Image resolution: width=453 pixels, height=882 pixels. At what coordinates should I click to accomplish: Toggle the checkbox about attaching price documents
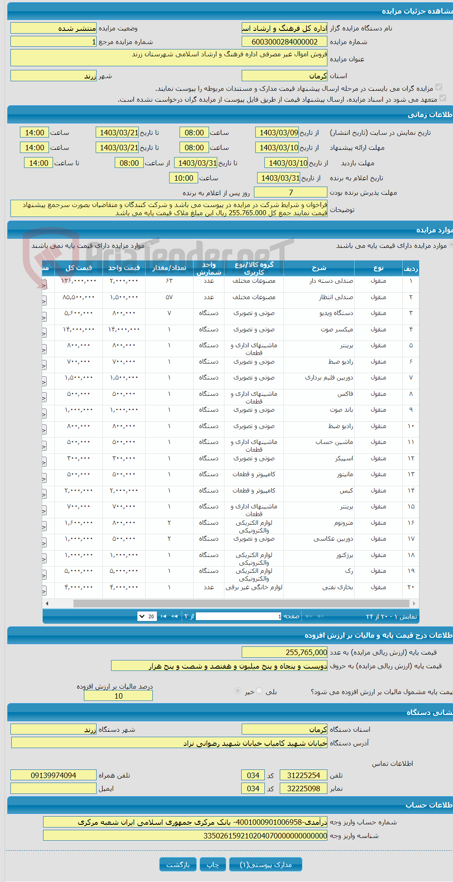coord(438,87)
